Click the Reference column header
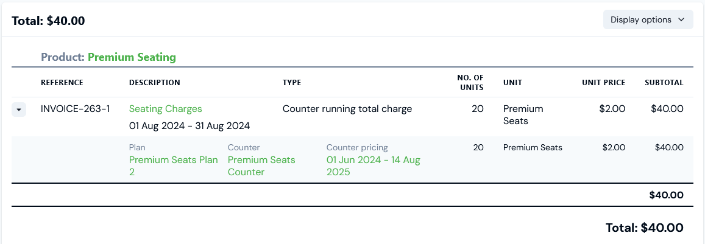 [62, 83]
